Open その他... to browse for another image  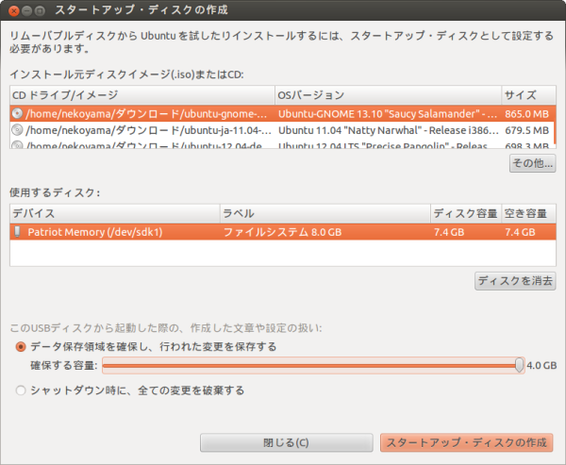[532, 163]
